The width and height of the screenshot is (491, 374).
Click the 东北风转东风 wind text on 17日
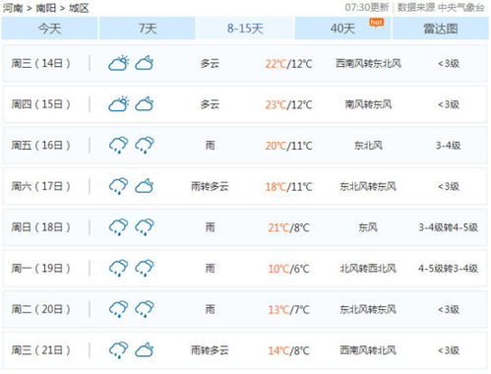[x=368, y=186]
